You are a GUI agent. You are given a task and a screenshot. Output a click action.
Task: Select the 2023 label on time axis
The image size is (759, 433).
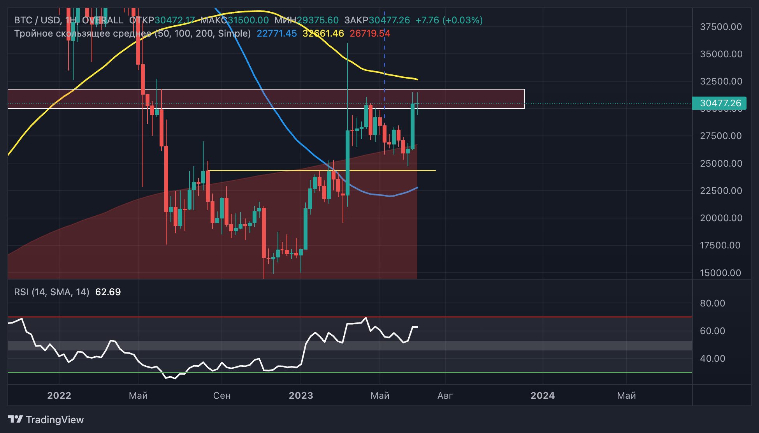tap(300, 396)
